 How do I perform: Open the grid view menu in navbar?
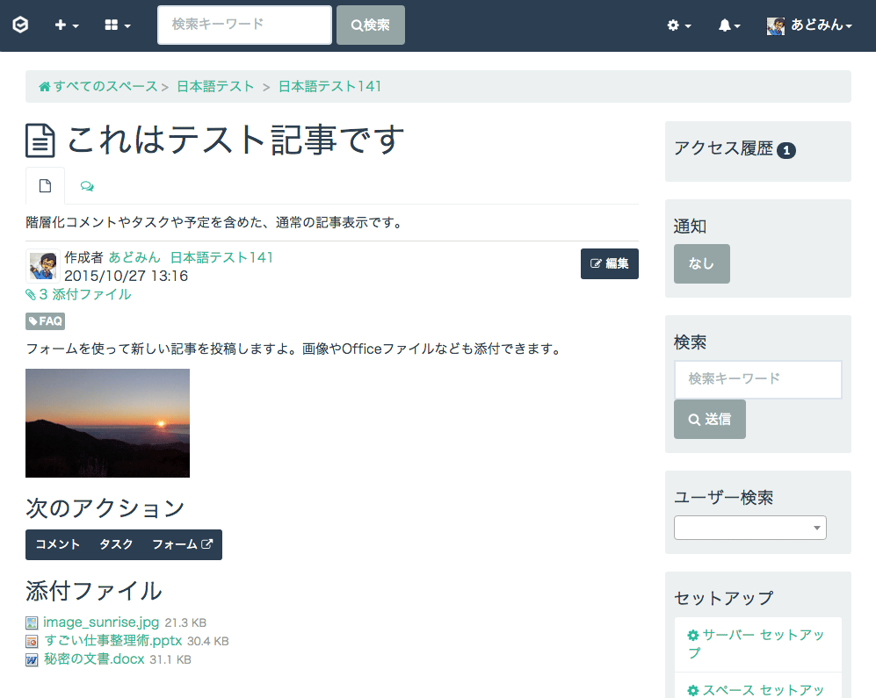pos(117,25)
